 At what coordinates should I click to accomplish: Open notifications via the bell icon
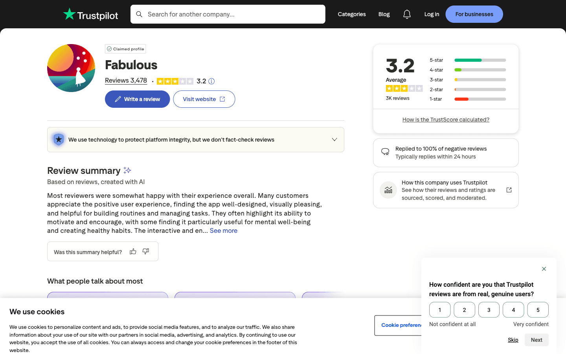[x=407, y=14]
